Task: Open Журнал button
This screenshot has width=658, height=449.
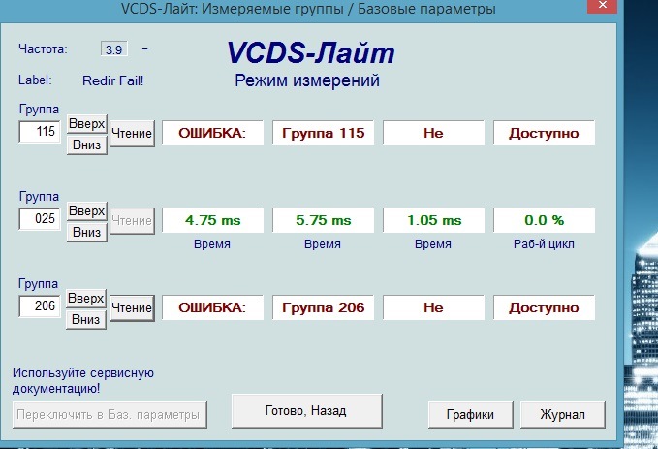Action: pos(563,415)
